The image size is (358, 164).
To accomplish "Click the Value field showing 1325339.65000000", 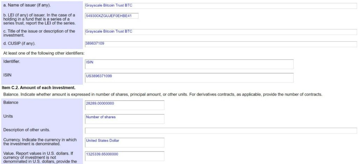I will coord(125,156).
